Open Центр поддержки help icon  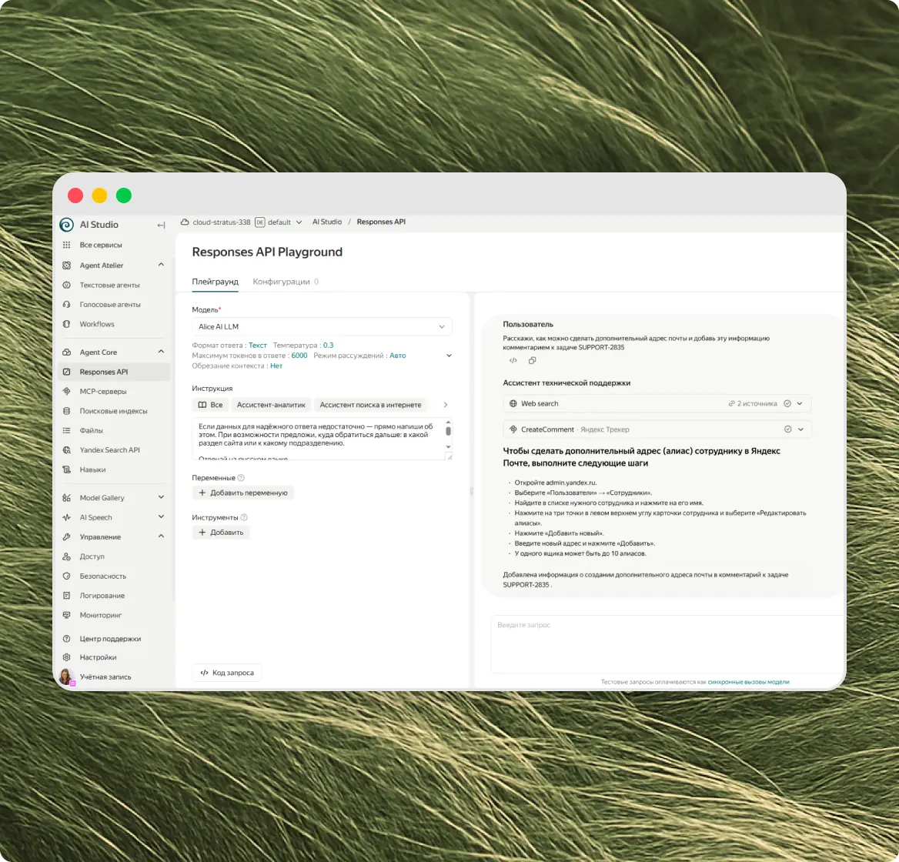pyautogui.click(x=66, y=639)
